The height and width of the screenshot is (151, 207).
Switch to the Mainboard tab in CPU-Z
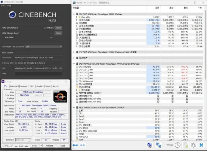coord(14,86)
